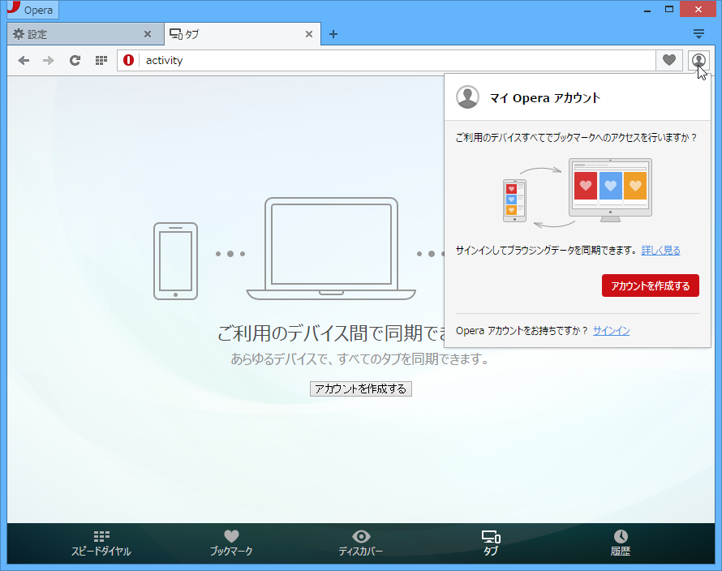Click inside the address bar showing activity
The height and width of the screenshot is (571, 722).
(324, 60)
